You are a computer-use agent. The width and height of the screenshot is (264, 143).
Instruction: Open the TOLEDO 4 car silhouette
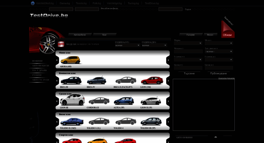coord(126,121)
